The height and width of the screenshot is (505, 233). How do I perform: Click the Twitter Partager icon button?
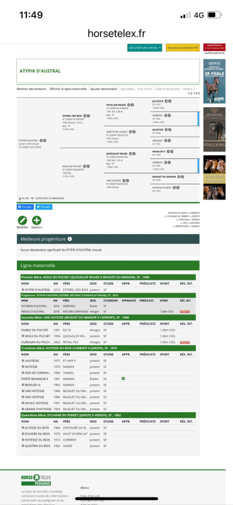(43, 207)
